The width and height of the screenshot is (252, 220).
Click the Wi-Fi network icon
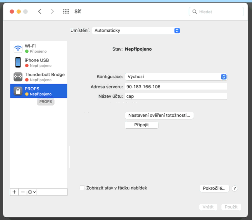click(18, 49)
